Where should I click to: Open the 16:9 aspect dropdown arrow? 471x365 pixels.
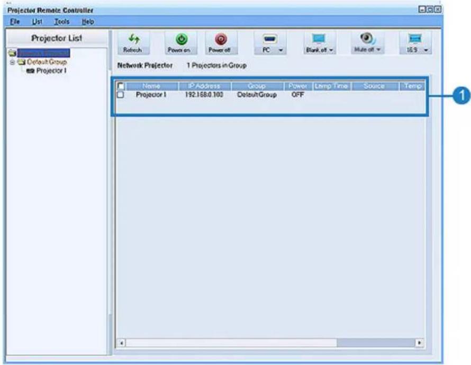426,50
